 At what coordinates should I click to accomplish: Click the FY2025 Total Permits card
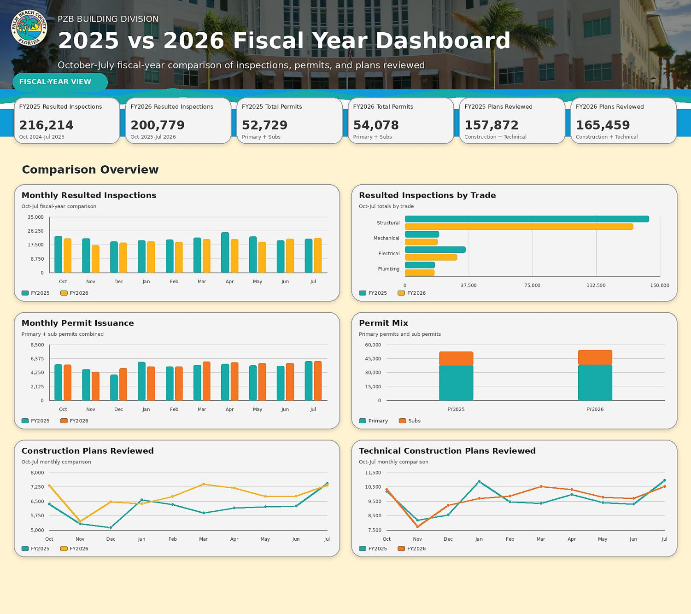[x=289, y=121]
